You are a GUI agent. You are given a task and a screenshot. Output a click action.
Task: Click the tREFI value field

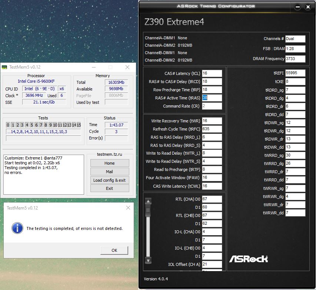(x=295, y=73)
